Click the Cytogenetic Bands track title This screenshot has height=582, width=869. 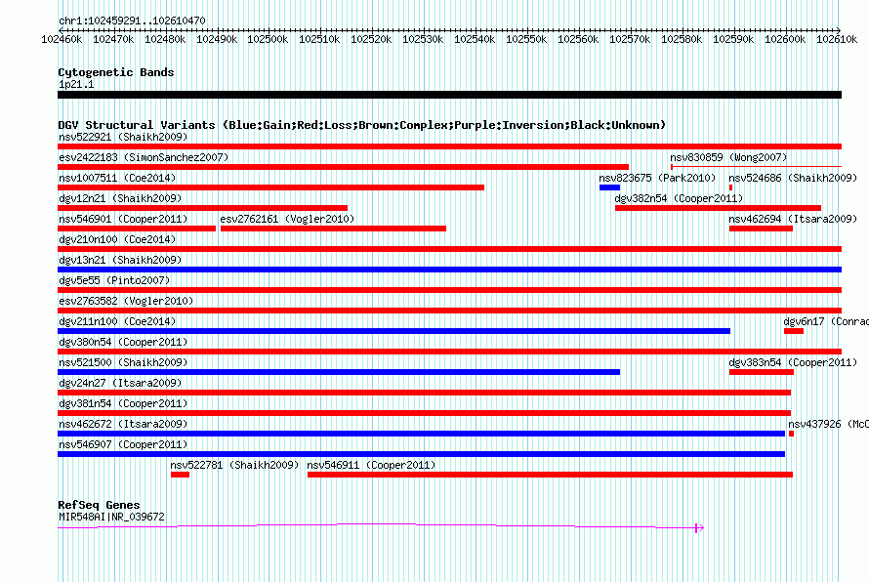[x=116, y=72]
